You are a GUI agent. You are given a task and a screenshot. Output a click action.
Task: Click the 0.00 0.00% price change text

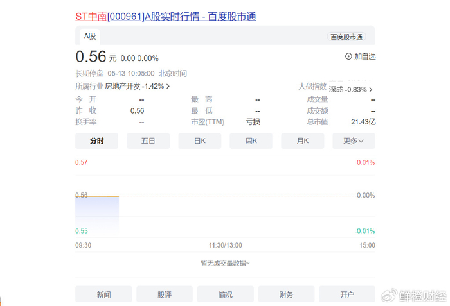point(139,58)
